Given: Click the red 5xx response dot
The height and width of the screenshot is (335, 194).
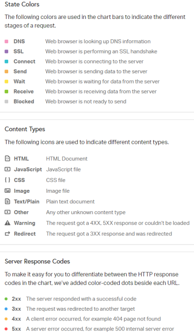Looking at the screenshot, I should tap(6, 329).
